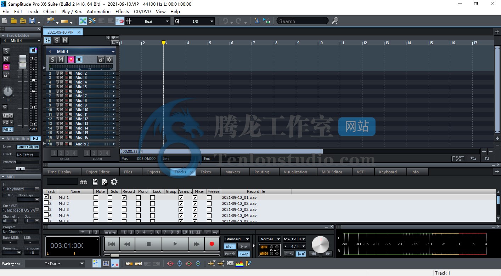This screenshot has width=501, height=276.
Task: Click the Punch button in transport
Action: coord(230,254)
